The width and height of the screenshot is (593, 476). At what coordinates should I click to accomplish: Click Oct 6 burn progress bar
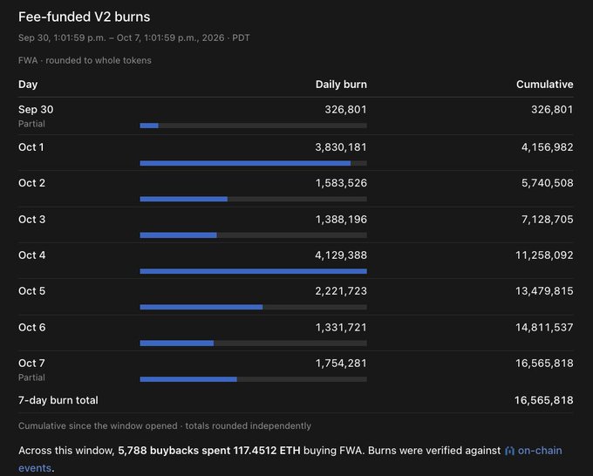click(x=254, y=343)
